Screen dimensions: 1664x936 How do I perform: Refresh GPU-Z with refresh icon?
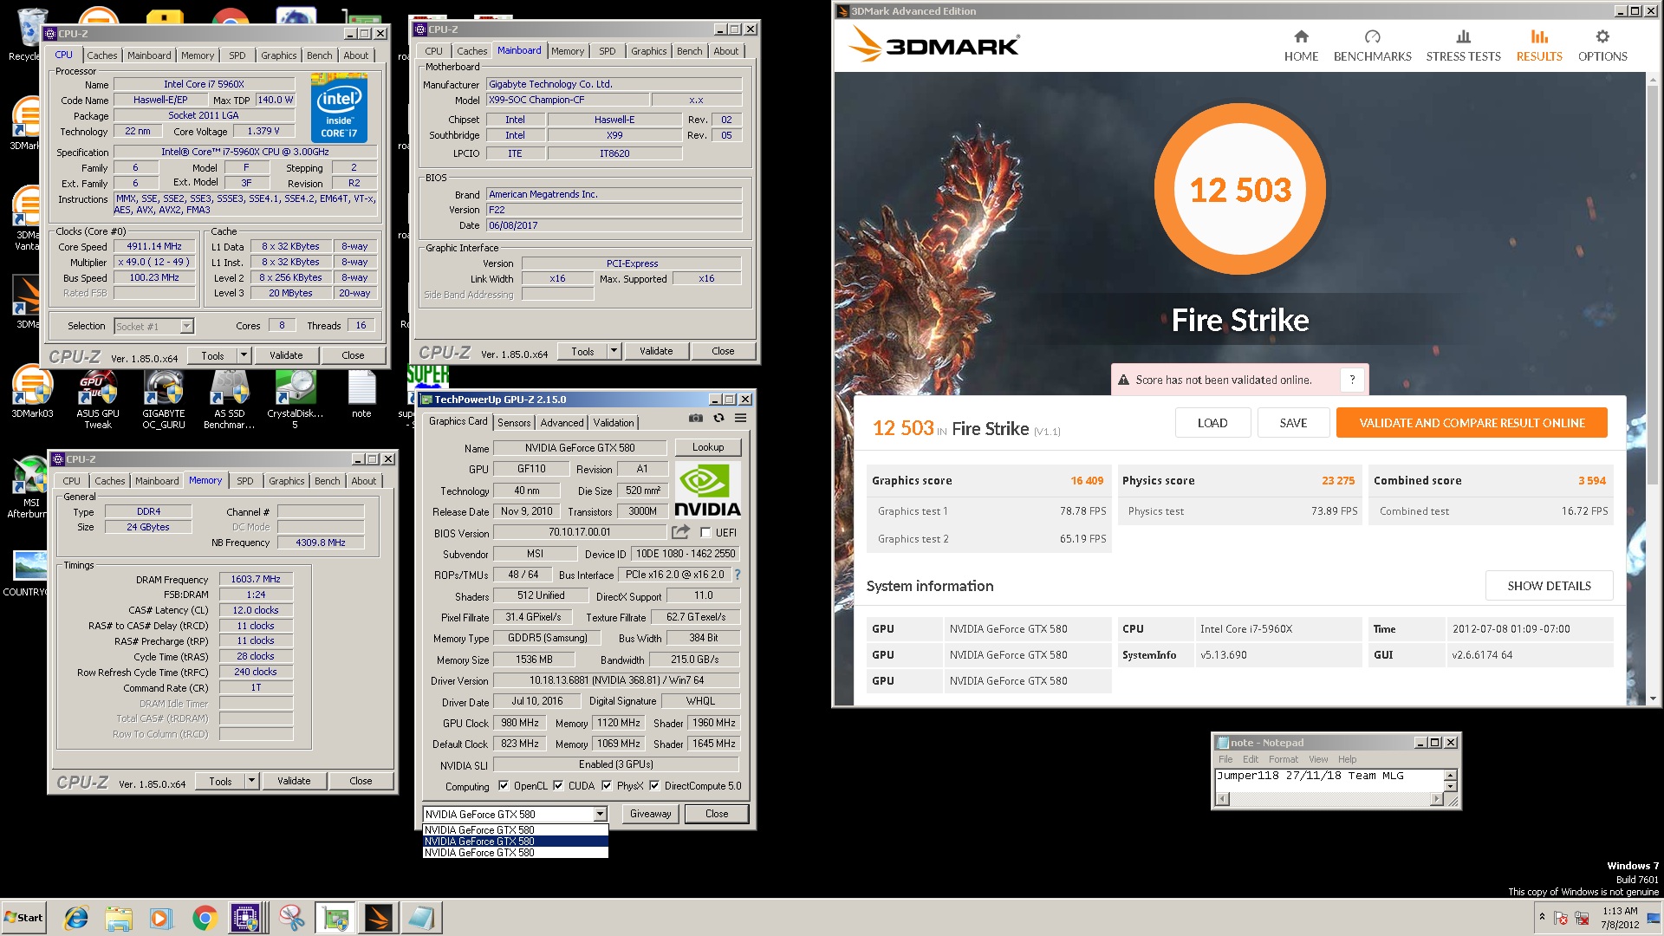coord(718,419)
